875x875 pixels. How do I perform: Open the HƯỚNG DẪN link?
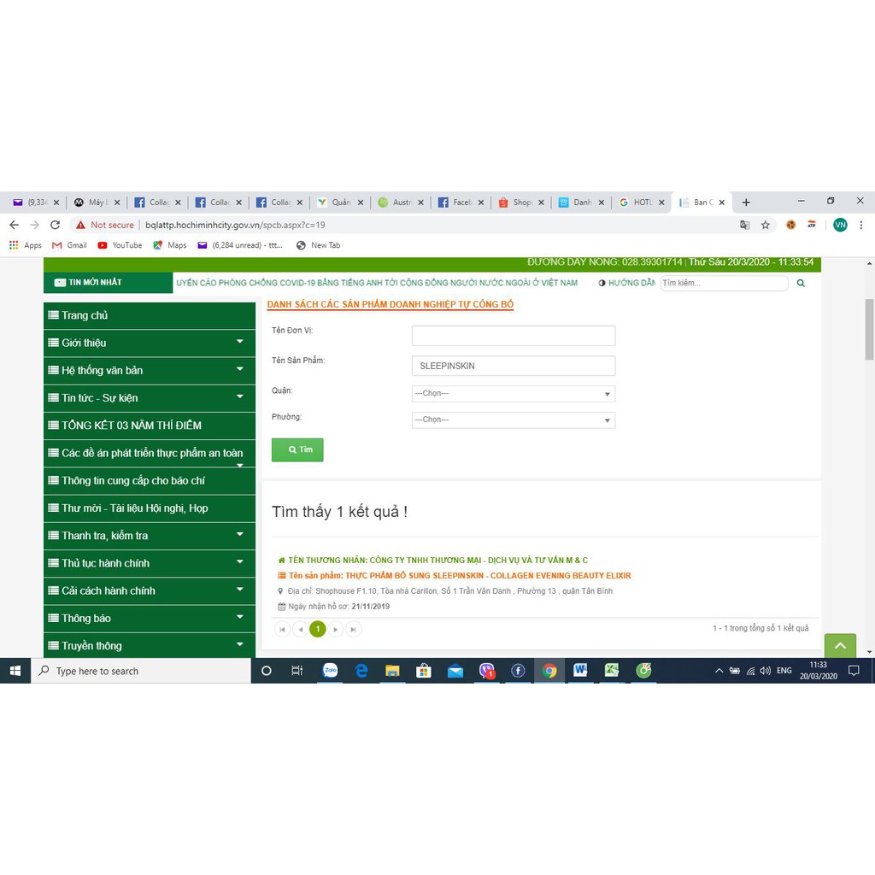[626, 283]
